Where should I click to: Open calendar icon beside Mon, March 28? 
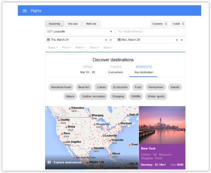[119, 40]
